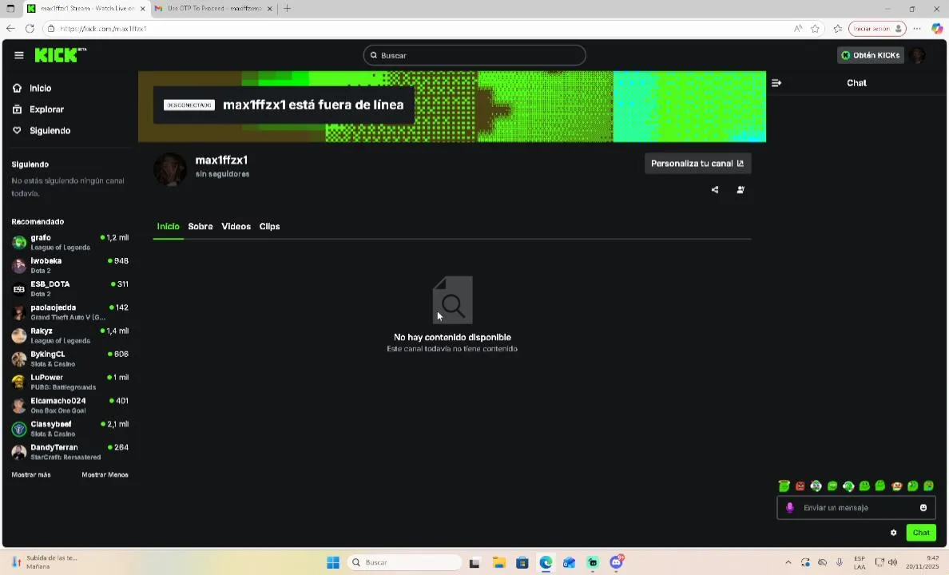Open recommended channel ESB_DOTA
The height and width of the screenshot is (575, 949).
(x=70, y=289)
